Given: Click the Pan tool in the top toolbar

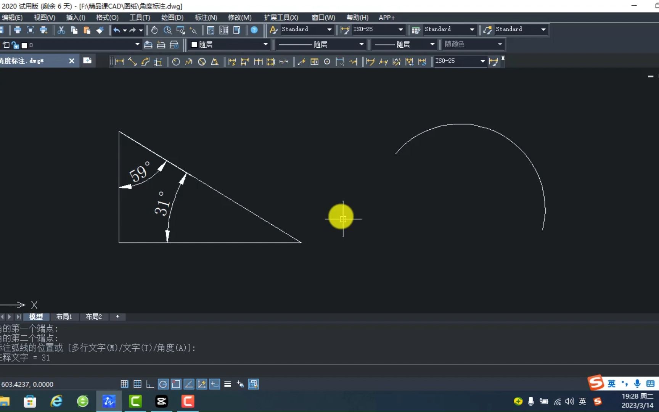Looking at the screenshot, I should (x=154, y=30).
